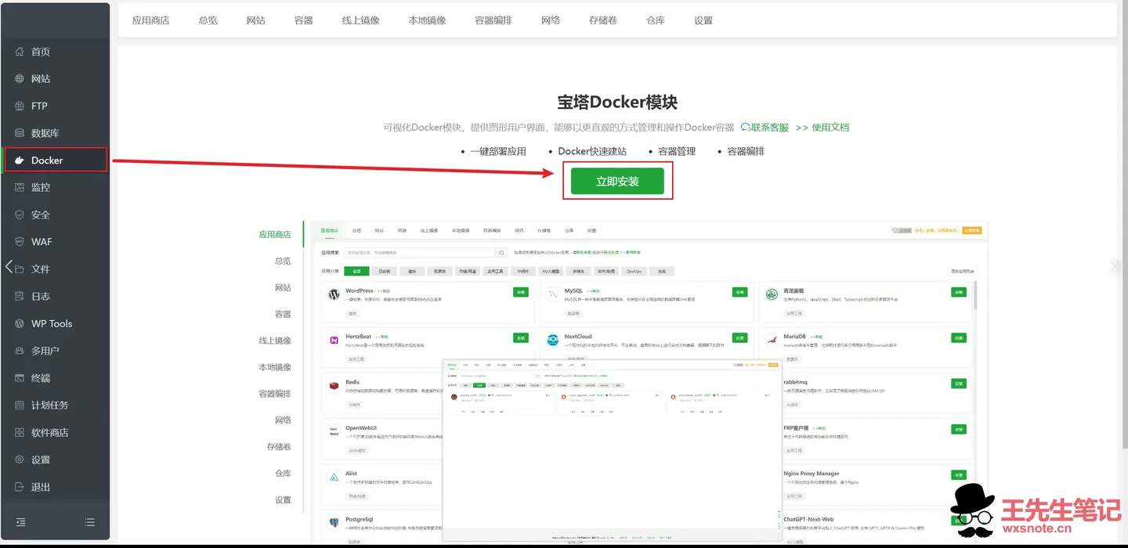Click the 容器编排 feature bullet text

746,151
